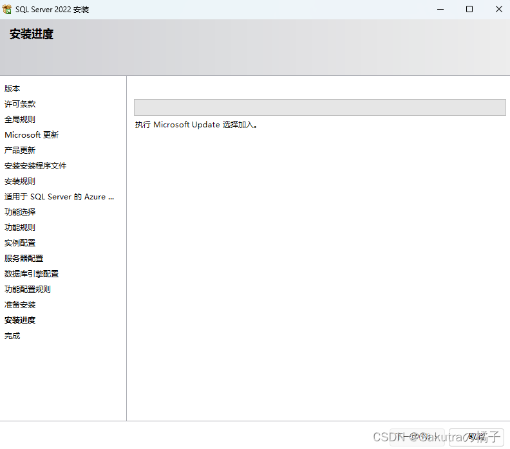
Task: Select the 数据库引擎配置 step
Action: (32, 274)
